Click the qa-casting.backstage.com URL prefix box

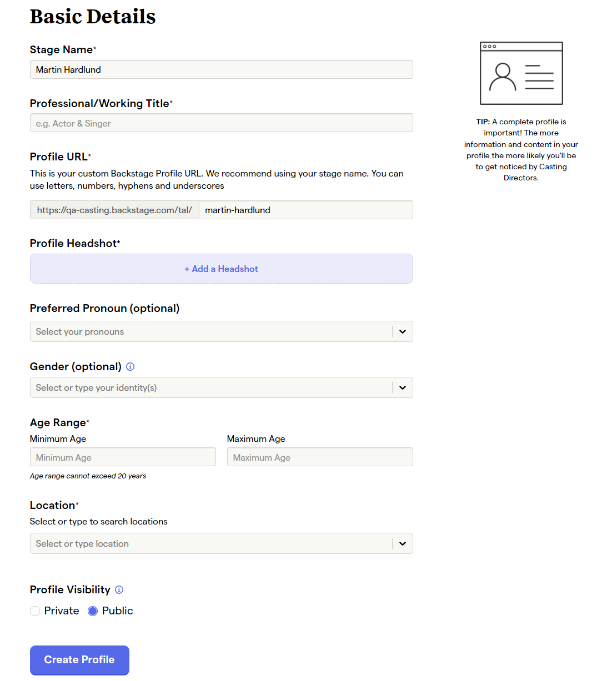click(x=114, y=210)
